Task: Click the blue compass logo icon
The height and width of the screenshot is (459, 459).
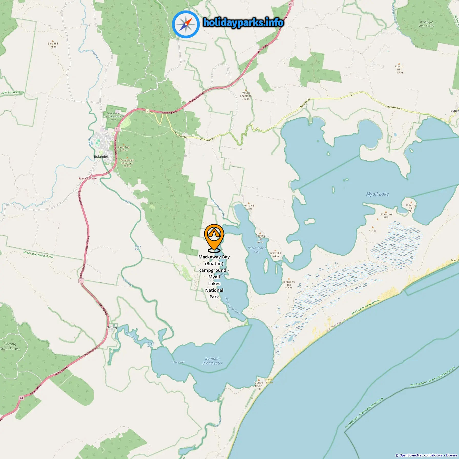Action: 186,25
